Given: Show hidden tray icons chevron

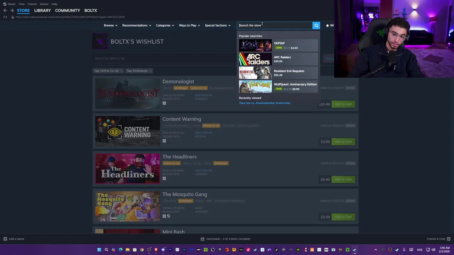Looking at the screenshot, I should (x=376, y=250).
